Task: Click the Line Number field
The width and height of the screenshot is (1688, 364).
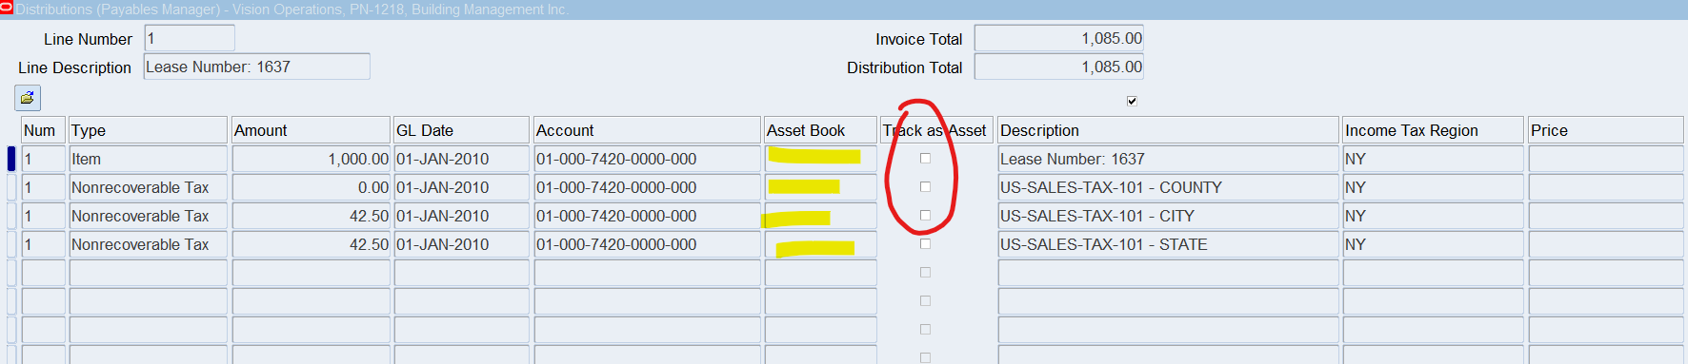Action: click(x=190, y=38)
